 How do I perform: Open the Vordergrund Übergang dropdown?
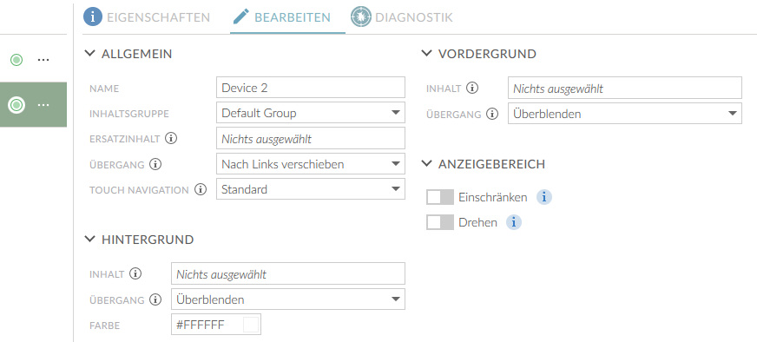click(x=625, y=113)
